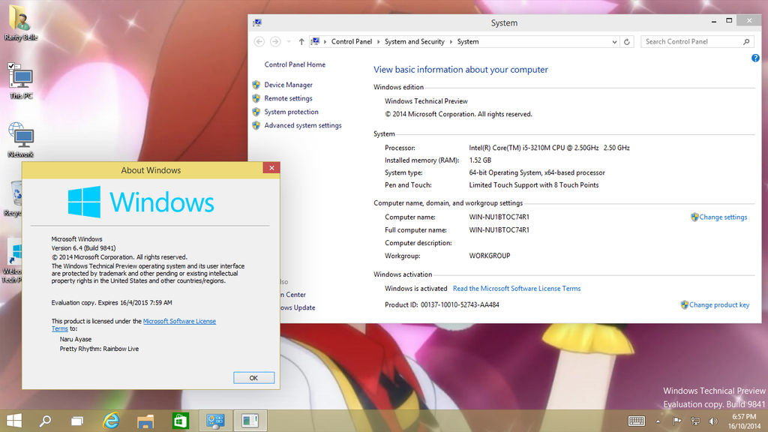Image resolution: width=768 pixels, height=432 pixels.
Task: Expand the chevron before Control Panel breadcrumb
Action: click(325, 42)
